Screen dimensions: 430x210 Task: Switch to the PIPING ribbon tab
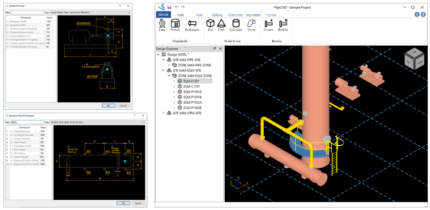[x=272, y=15]
